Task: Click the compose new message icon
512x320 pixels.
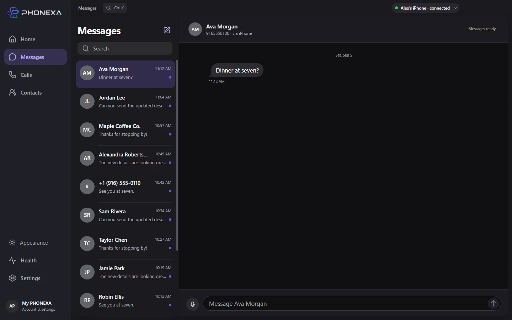Action: (167, 30)
